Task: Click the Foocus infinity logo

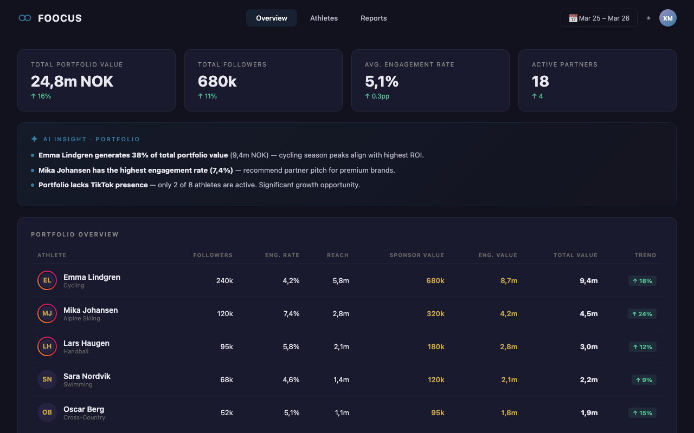Action: (x=25, y=17)
